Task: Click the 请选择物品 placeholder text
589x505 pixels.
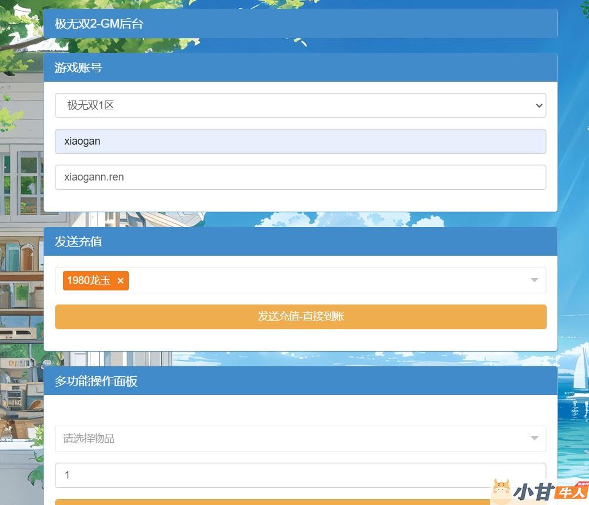Action: [89, 439]
